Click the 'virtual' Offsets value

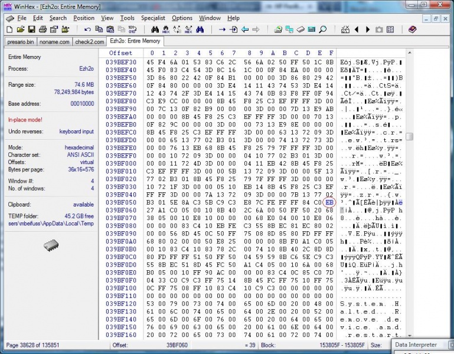tap(87, 162)
